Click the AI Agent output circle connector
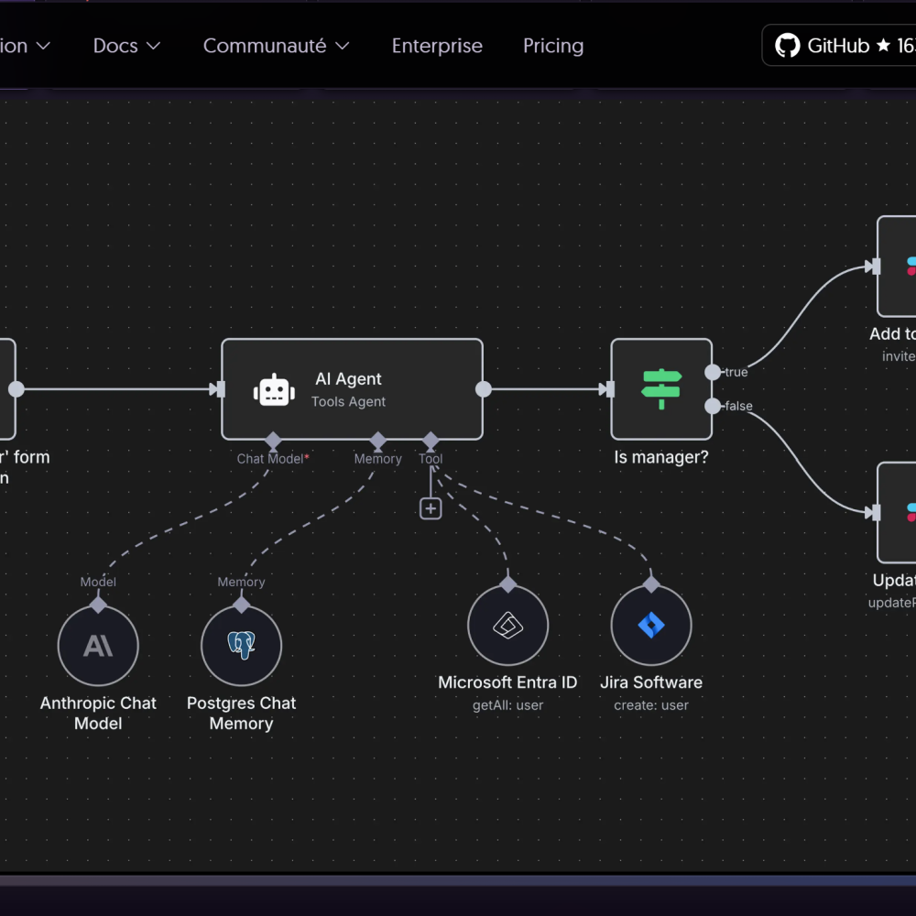Screen dimensions: 916x916 tap(484, 389)
